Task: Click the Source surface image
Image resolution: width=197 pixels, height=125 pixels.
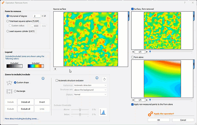Action: tap(91, 39)
